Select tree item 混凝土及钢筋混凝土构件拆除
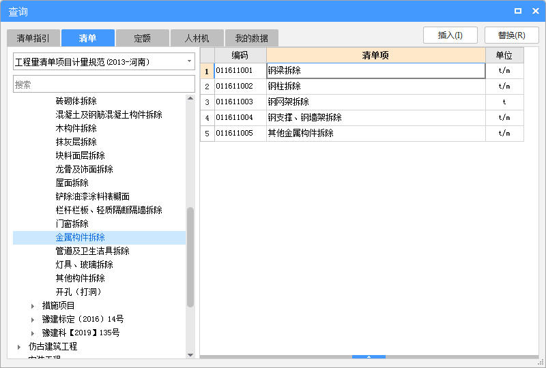The image size is (546, 368). 109,114
